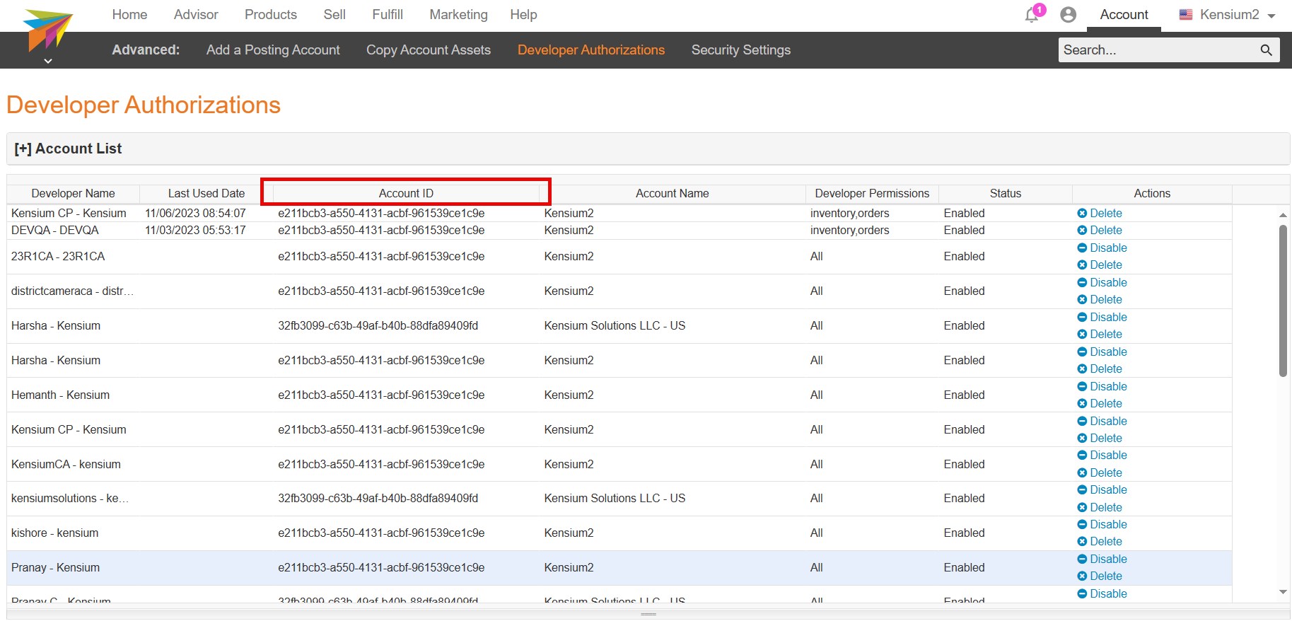This screenshot has width=1292, height=621.
Task: Sort by Account ID column header
Action: pos(406,194)
